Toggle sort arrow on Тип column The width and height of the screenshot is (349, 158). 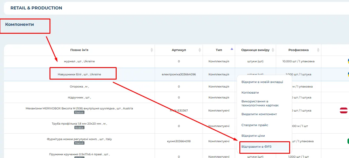232,49
